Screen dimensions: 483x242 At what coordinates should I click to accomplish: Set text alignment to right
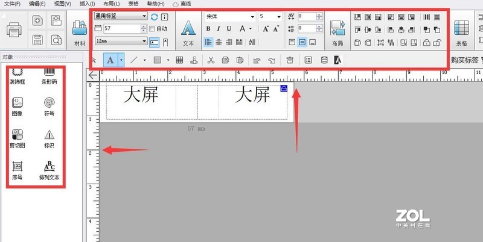(229, 42)
